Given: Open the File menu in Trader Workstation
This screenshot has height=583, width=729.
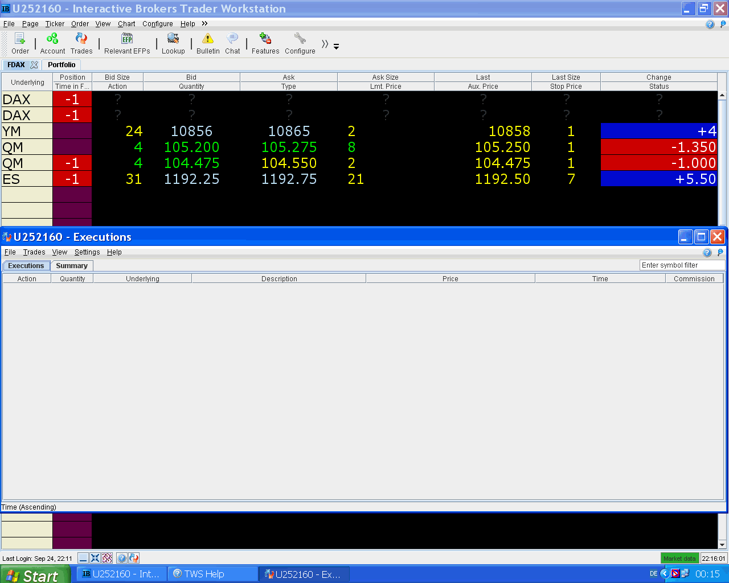Looking at the screenshot, I should (x=9, y=24).
